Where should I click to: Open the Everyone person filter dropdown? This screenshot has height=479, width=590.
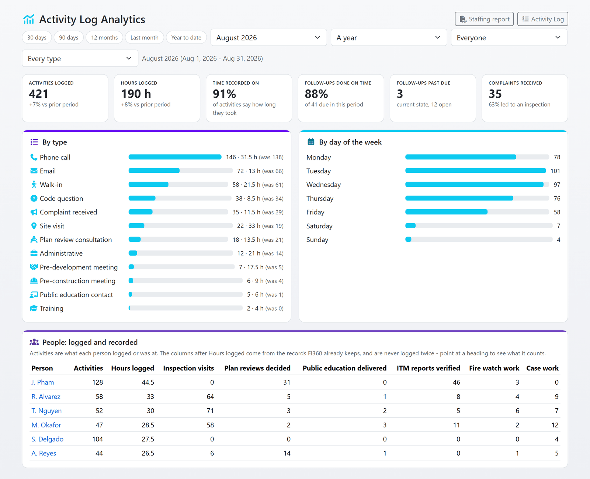coord(509,38)
